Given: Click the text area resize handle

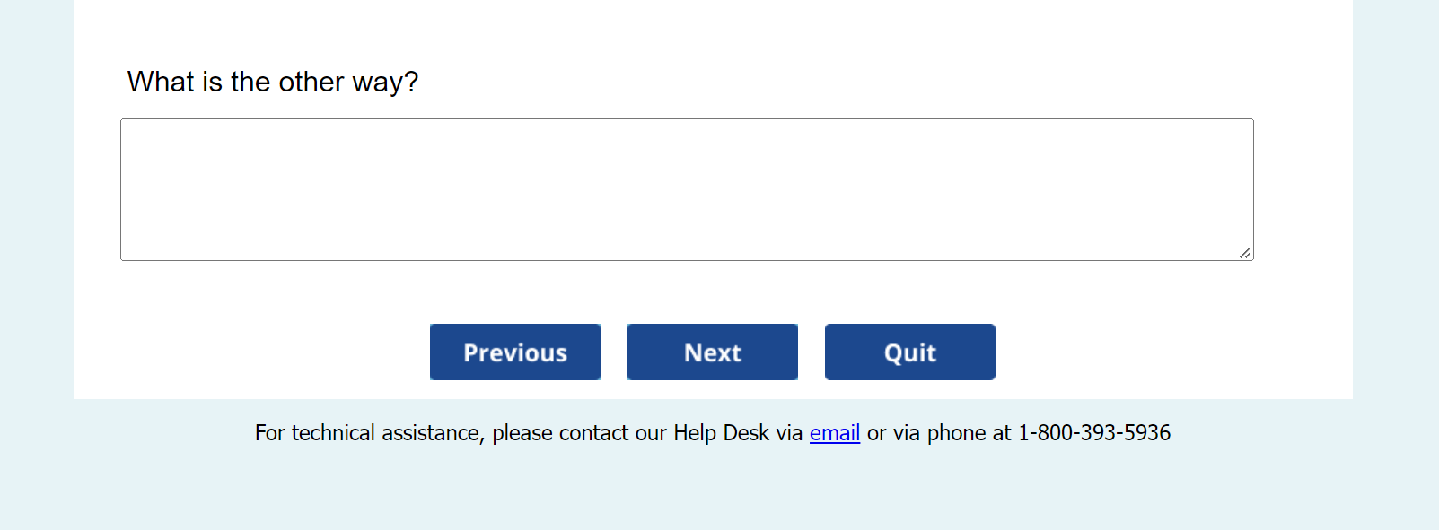Looking at the screenshot, I should click(1245, 253).
